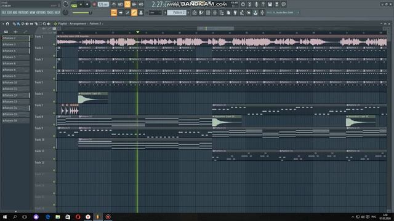Viewport: 394px width, 221px height.
Task: Open the playlist view icon in shortcut toolbar
Action: point(195,12)
